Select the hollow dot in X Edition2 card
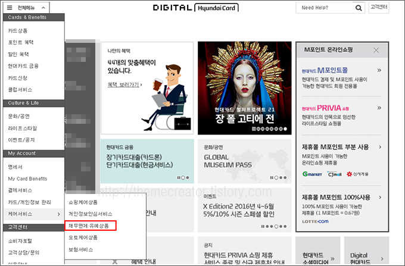This screenshot has height=266, width=405. [276, 226]
